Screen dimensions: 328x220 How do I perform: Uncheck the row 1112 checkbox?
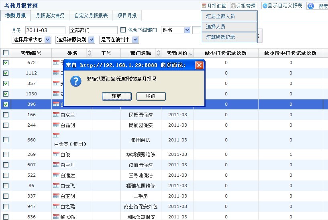[6, 73]
